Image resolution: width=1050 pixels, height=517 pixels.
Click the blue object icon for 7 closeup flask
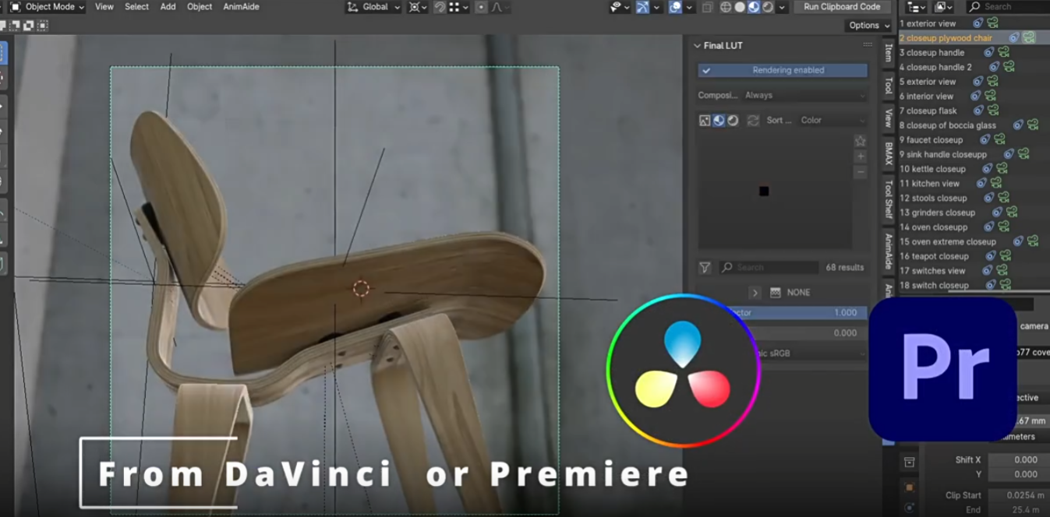(x=979, y=111)
